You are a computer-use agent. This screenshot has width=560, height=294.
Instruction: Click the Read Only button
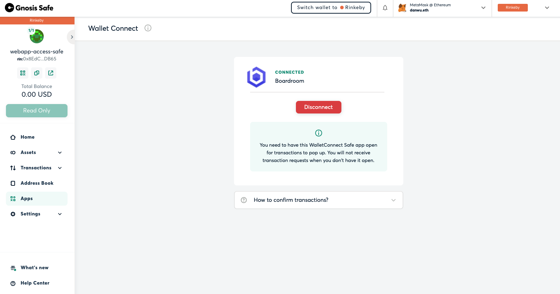[37, 111]
